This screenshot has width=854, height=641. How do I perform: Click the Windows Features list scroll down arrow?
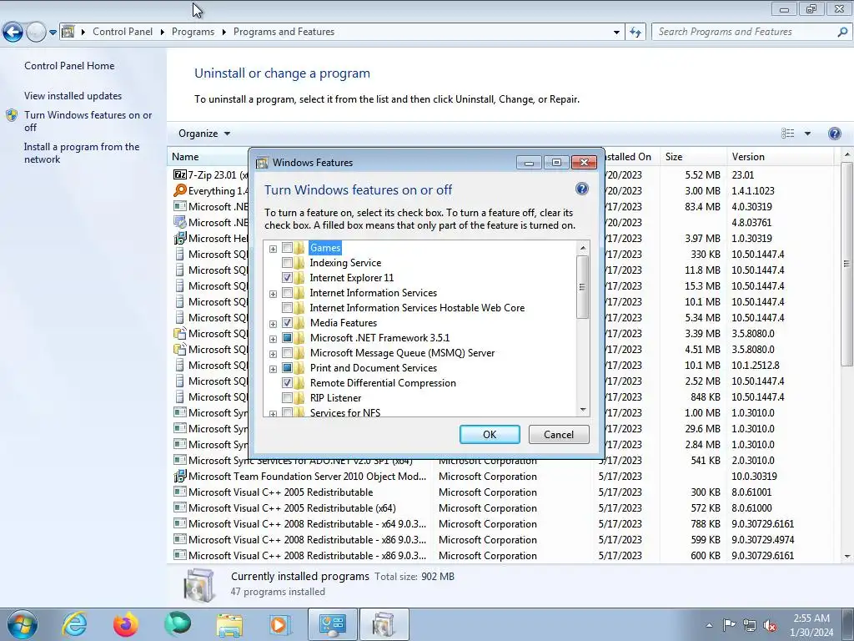pyautogui.click(x=583, y=410)
